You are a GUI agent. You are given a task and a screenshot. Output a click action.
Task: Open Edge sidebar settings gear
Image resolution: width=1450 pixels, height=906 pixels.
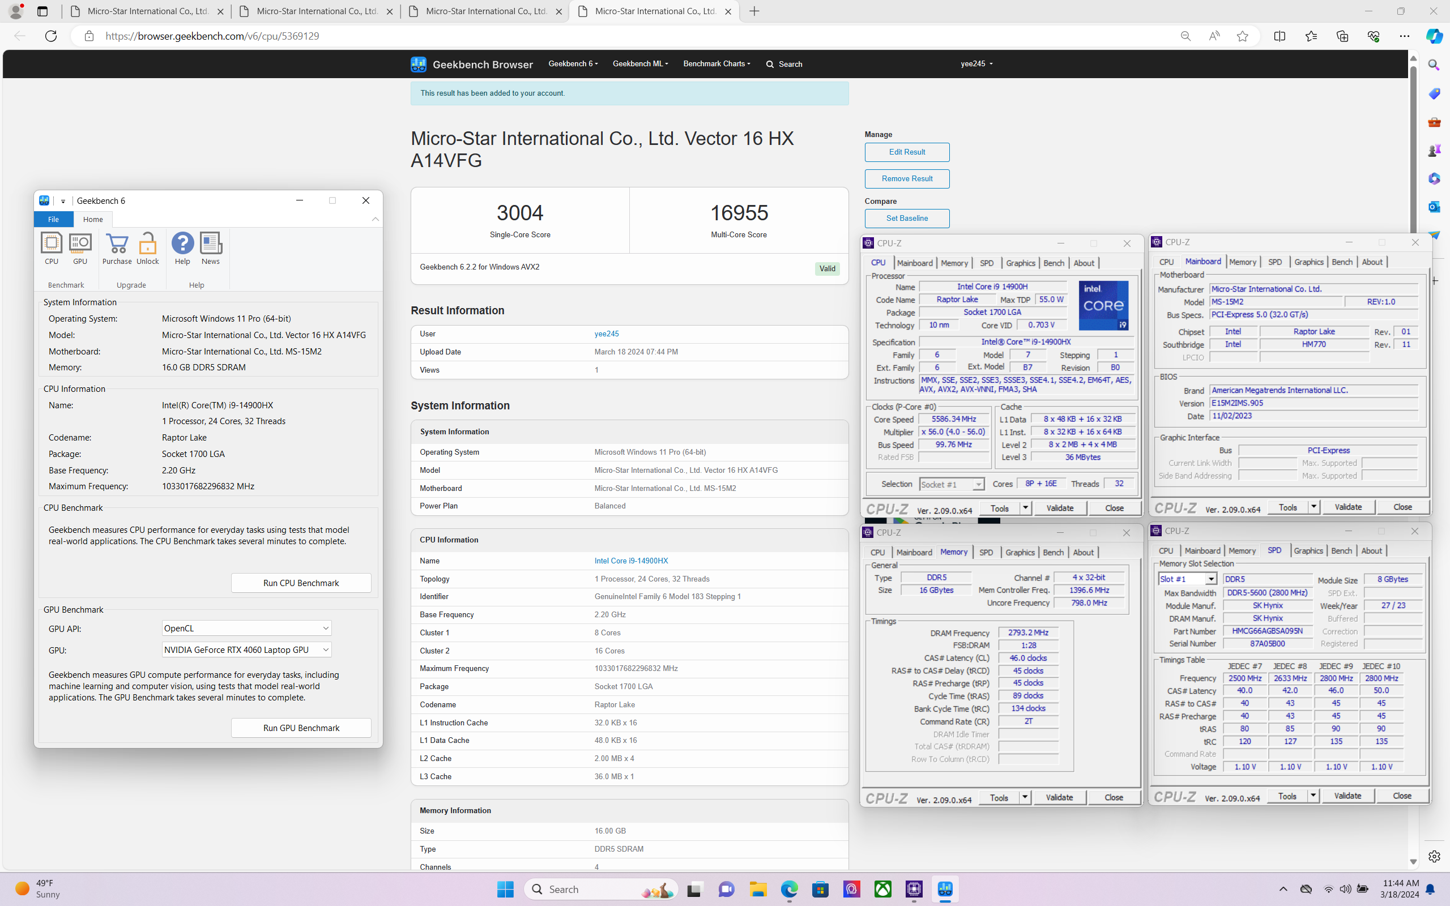[1434, 856]
